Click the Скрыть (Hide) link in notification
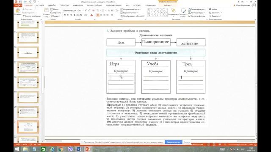Image resolution: width=271 pixels, height=152 pixels. (x=187, y=142)
